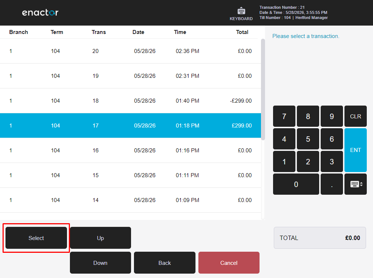Viewport: 373px width, 278px height.
Task: Select transaction 14 at 01:09 PM
Action: 130,200
